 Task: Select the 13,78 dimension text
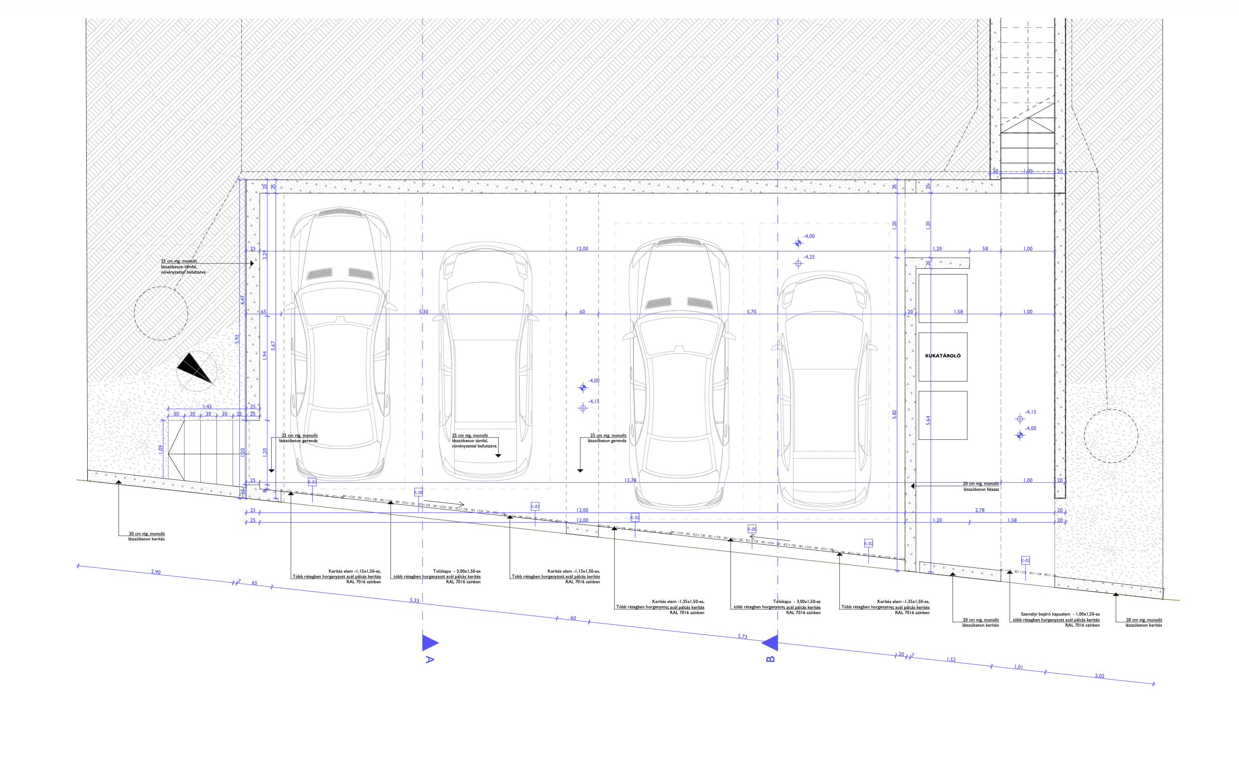tap(630, 480)
